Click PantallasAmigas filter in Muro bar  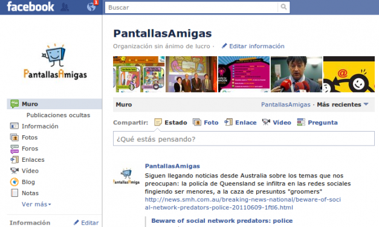(285, 104)
